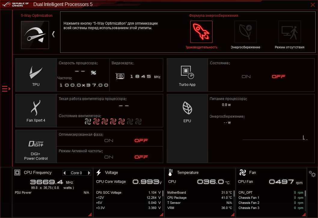
Task: Set Оптимизированная фаза to OFF
Action: tap(141, 141)
